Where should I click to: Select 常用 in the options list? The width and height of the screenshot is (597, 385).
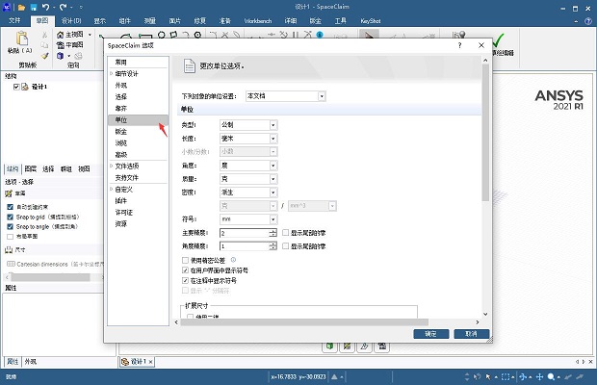(x=138, y=62)
